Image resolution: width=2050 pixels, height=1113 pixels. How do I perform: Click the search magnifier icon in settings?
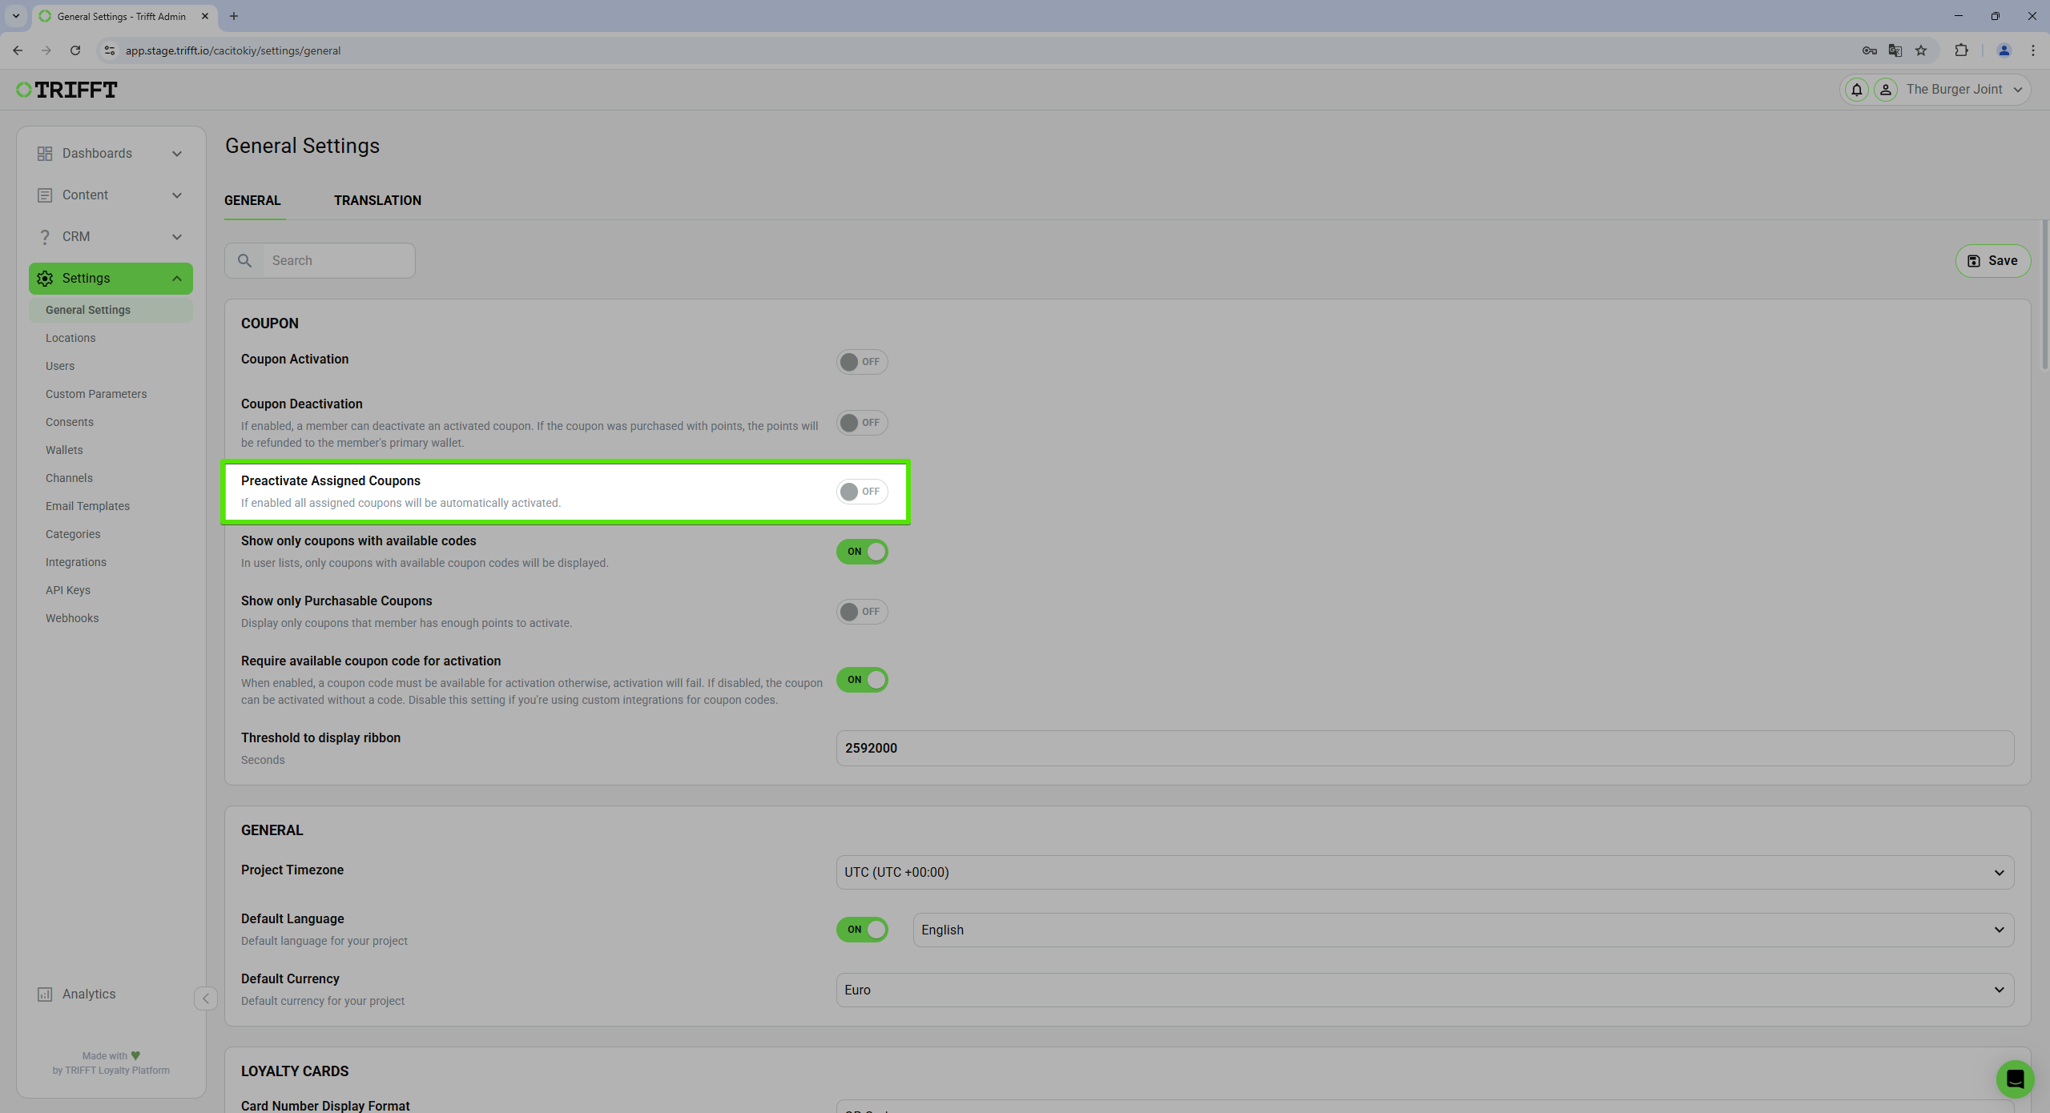point(244,259)
